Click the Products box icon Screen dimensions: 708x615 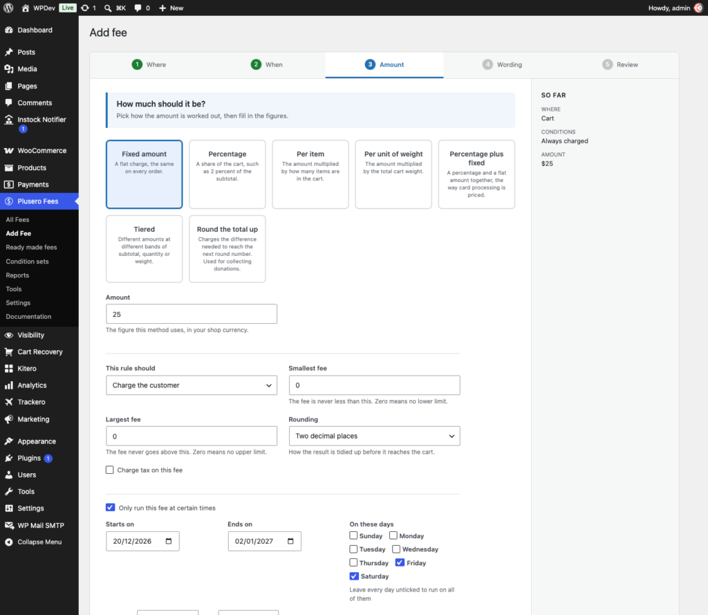pos(8,167)
